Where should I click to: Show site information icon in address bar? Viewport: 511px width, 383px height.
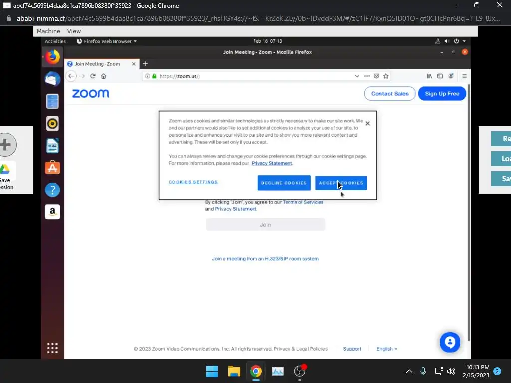(147, 76)
